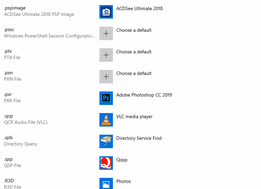Click the Directory Service Find icon

tap(106, 141)
